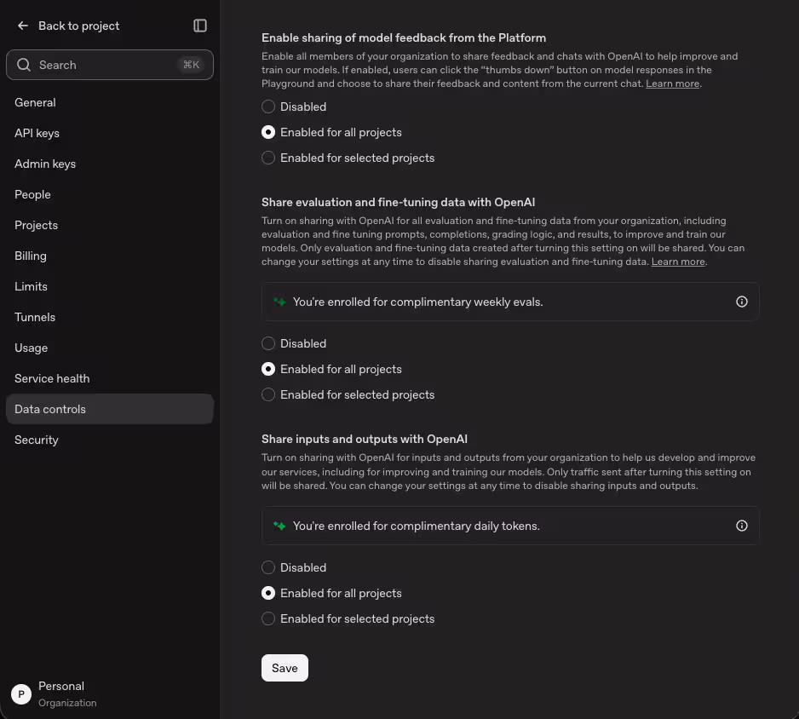Click Back to project
799x719 pixels.
pos(78,26)
